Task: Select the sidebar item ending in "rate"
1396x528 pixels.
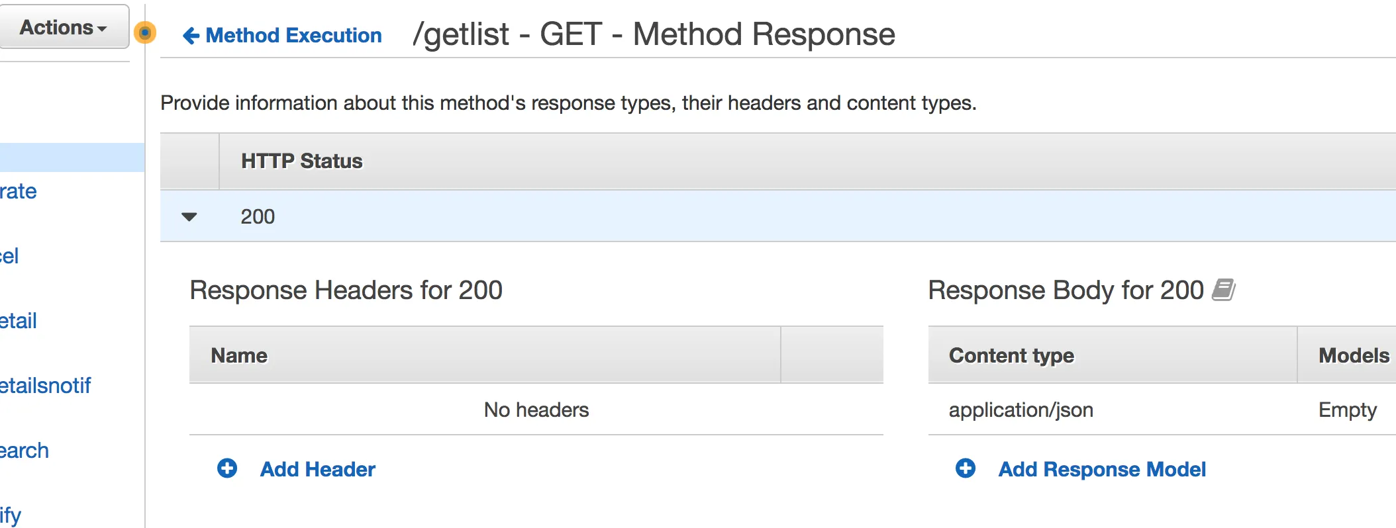Action: click(19, 191)
